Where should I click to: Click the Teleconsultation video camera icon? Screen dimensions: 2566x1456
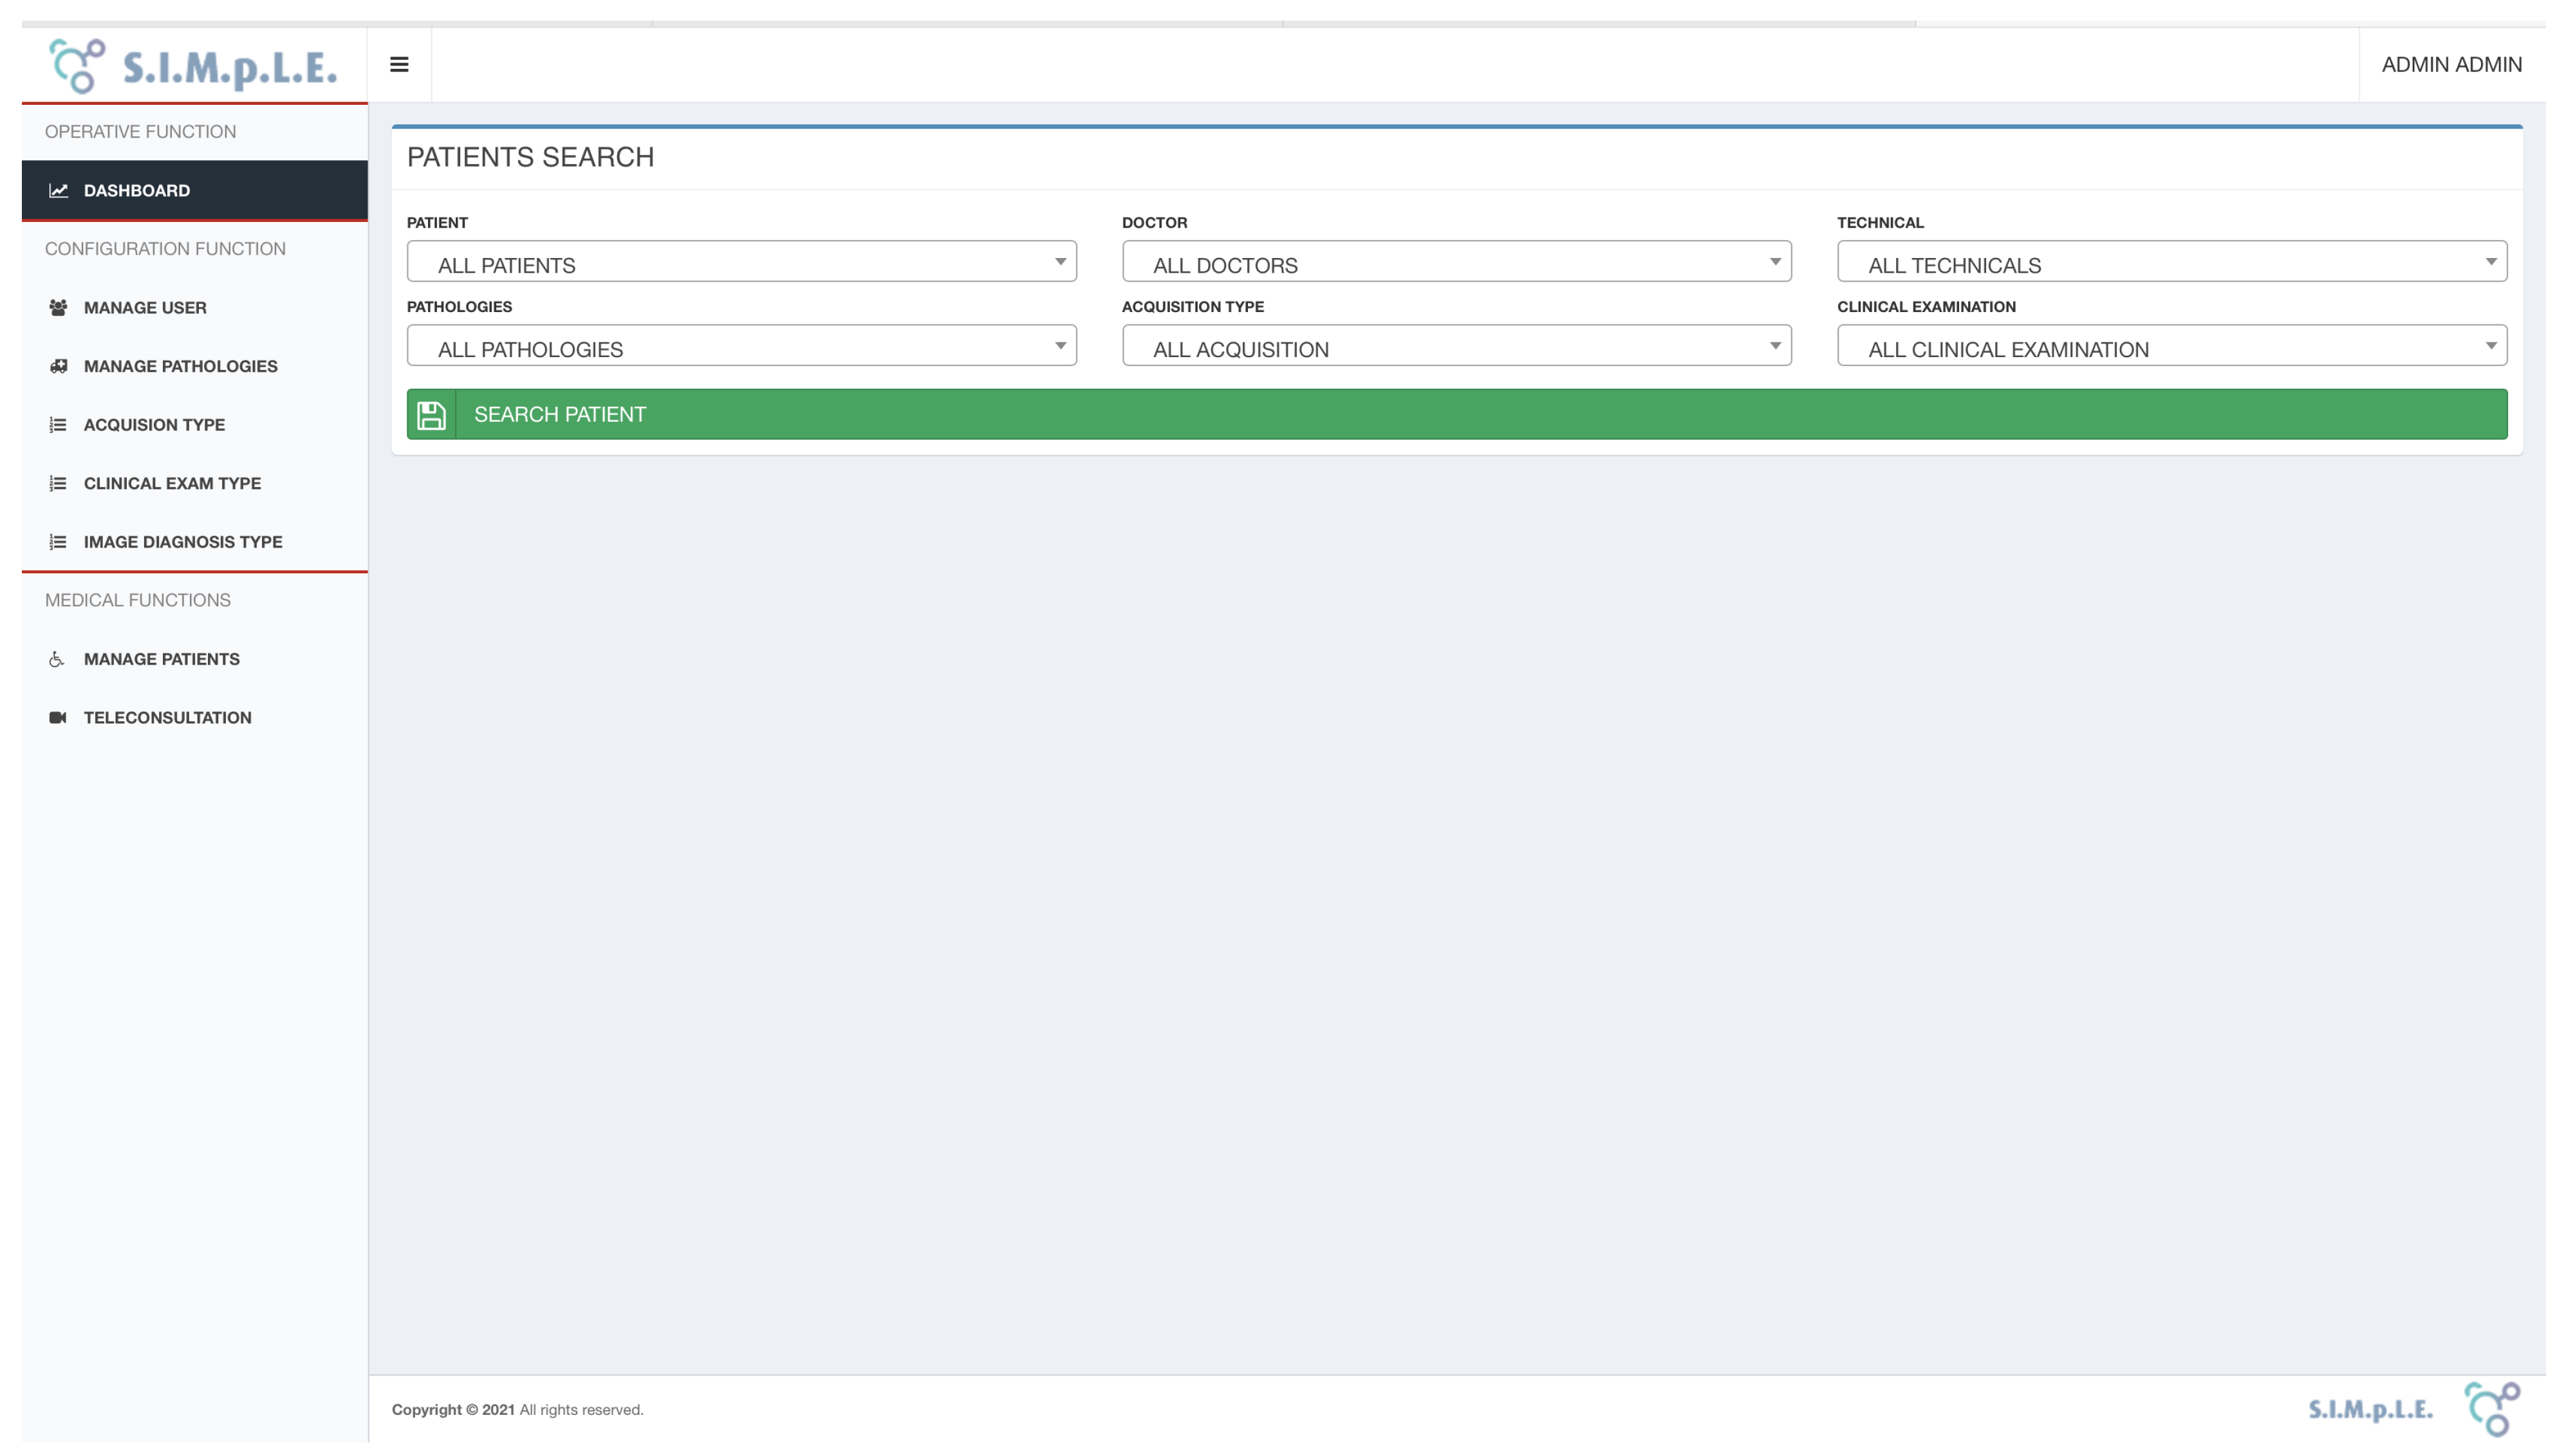point(58,718)
